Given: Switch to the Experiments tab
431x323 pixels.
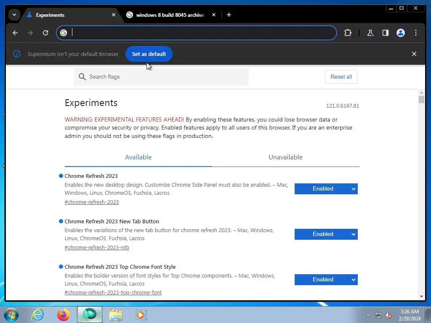Looking at the screenshot, I should [x=70, y=15].
